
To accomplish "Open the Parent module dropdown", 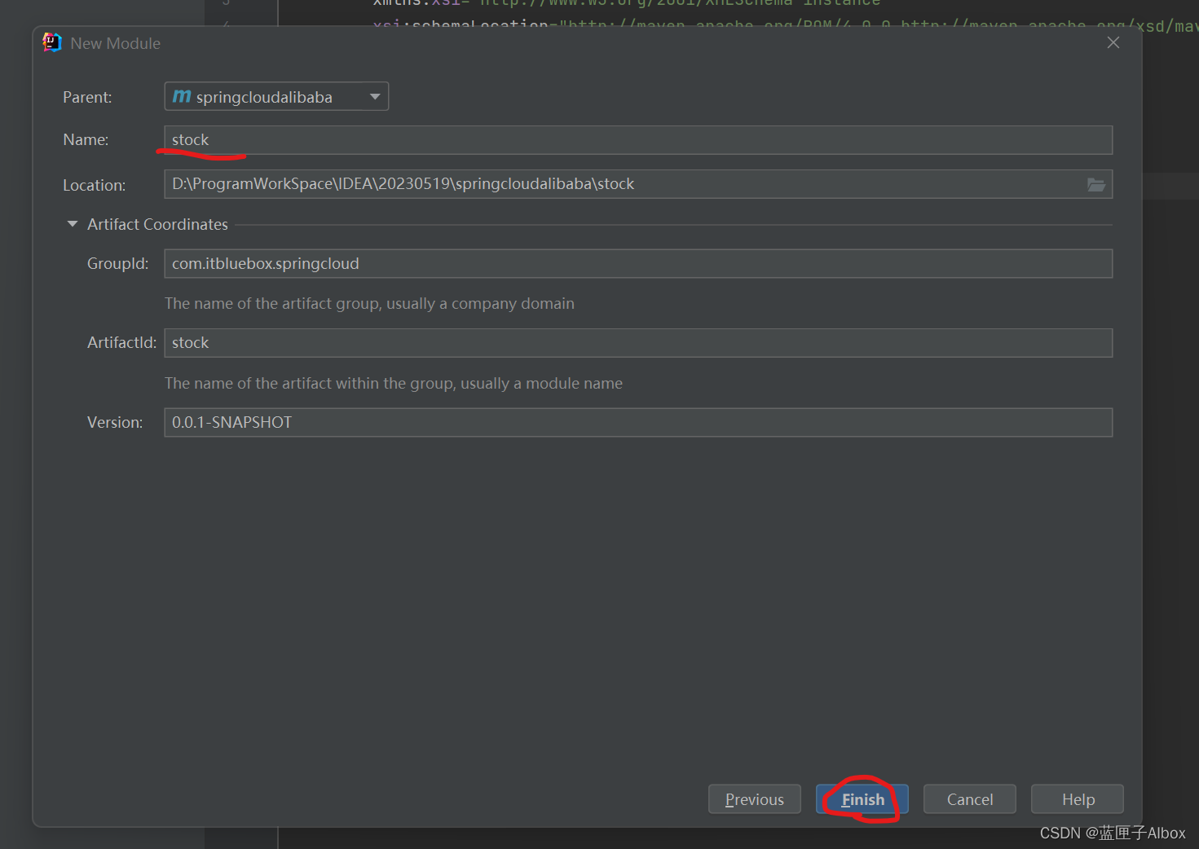I will [x=276, y=96].
